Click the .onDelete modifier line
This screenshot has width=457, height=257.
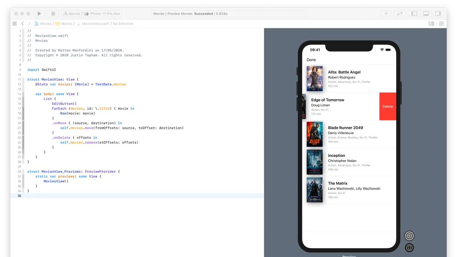(75, 137)
